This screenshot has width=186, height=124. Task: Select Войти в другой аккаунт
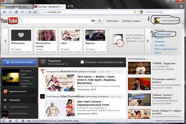pos(166,49)
